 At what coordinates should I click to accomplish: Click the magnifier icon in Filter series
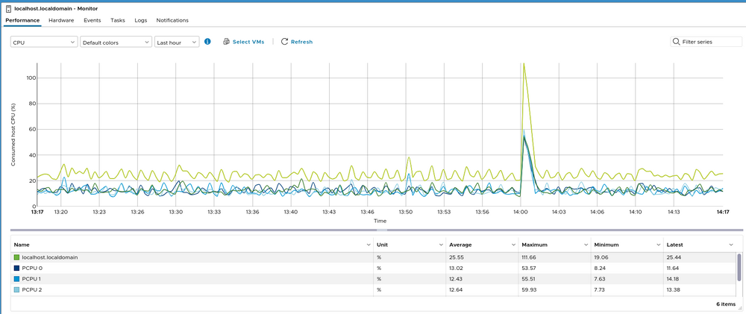[x=677, y=42]
